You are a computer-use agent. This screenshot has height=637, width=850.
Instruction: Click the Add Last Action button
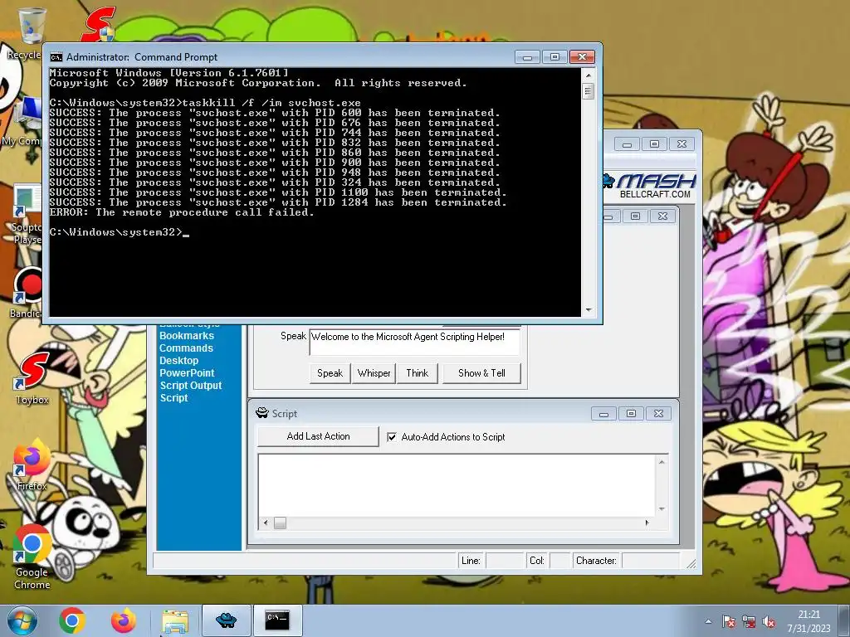click(318, 436)
